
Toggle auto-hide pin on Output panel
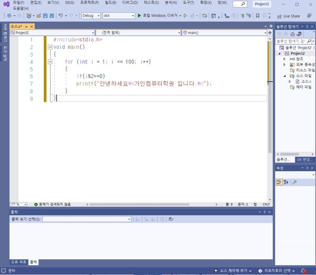(264, 212)
